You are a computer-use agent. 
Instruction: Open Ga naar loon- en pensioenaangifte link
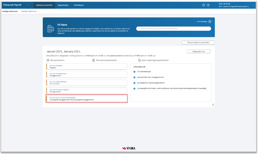tap(62, 98)
